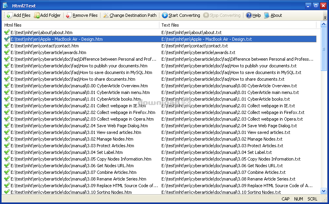The height and width of the screenshot is (204, 329).
Task: Click the Remove Files icon
Action: (69, 15)
